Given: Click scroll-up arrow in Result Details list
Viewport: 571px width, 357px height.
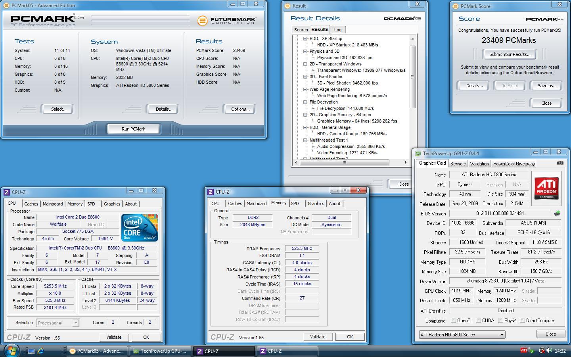Looking at the screenshot, I should (x=412, y=38).
